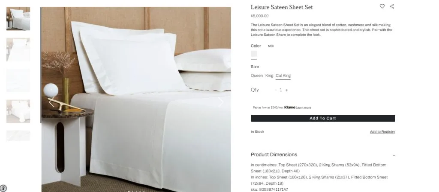Show previous product image with left arrow
Viewport: 439px width, 192px height.
(x=51, y=102)
